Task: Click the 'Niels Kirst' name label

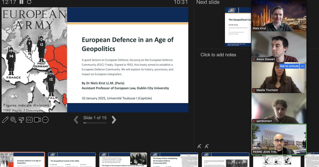Action: tap(259, 28)
